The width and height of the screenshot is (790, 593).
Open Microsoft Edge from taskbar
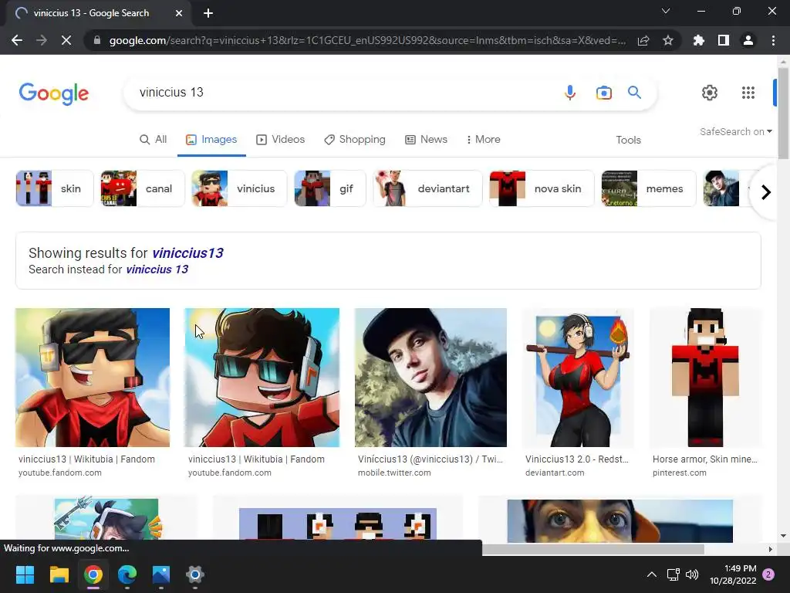click(127, 574)
